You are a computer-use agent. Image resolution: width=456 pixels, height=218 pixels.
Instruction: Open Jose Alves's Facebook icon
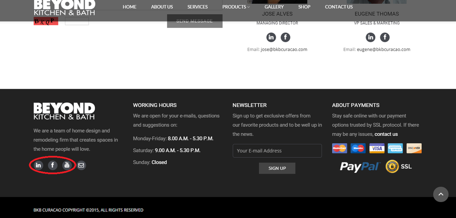click(285, 37)
